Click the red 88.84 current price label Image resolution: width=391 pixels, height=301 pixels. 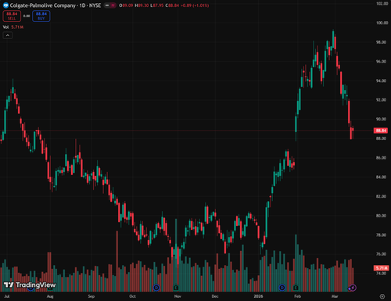tap(381, 131)
